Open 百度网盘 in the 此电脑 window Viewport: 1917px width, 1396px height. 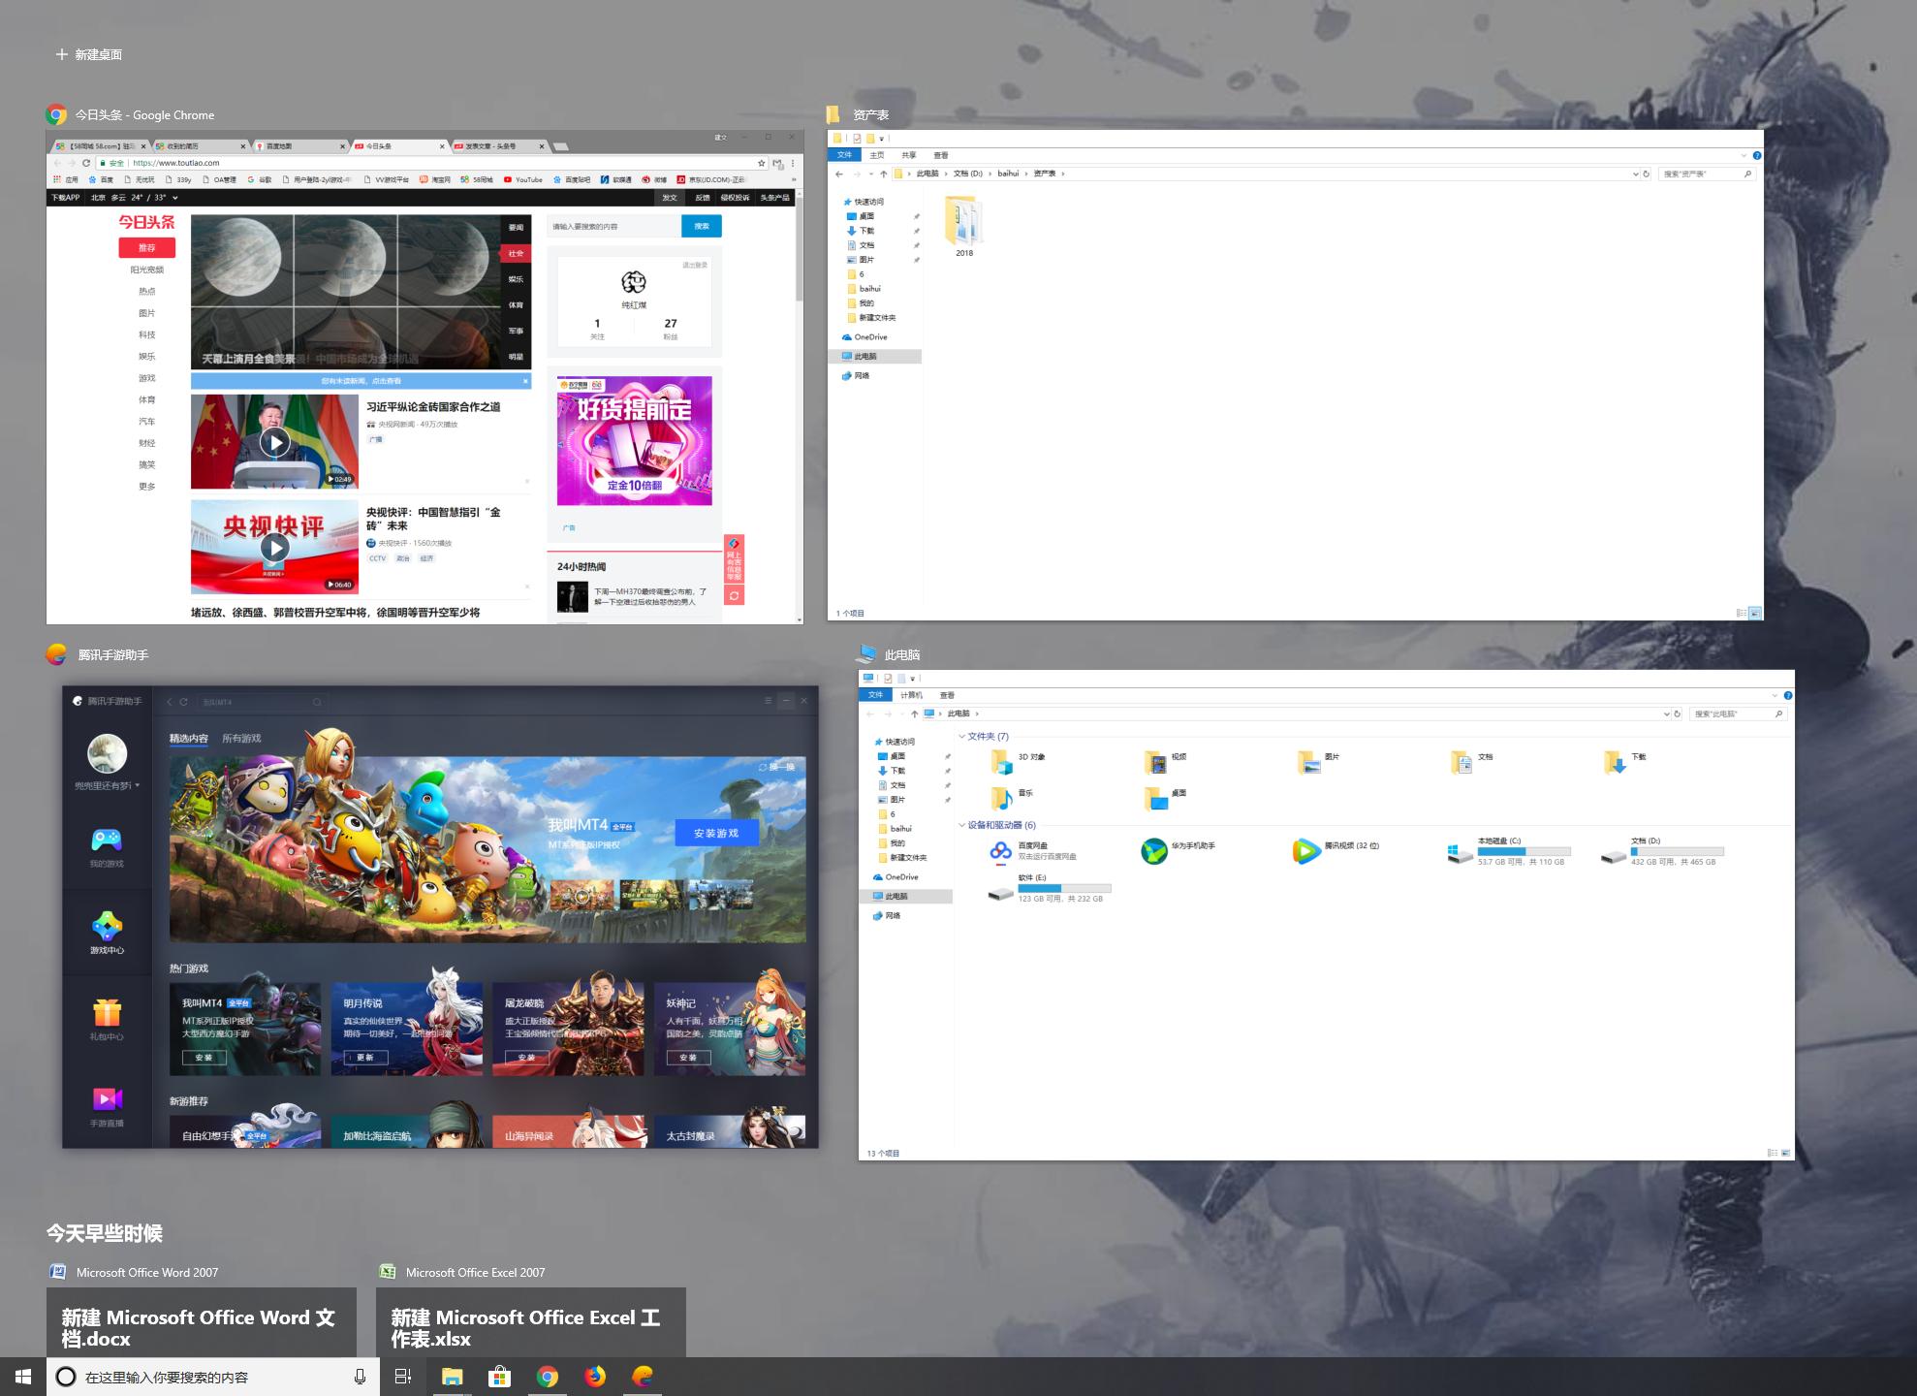(1000, 853)
